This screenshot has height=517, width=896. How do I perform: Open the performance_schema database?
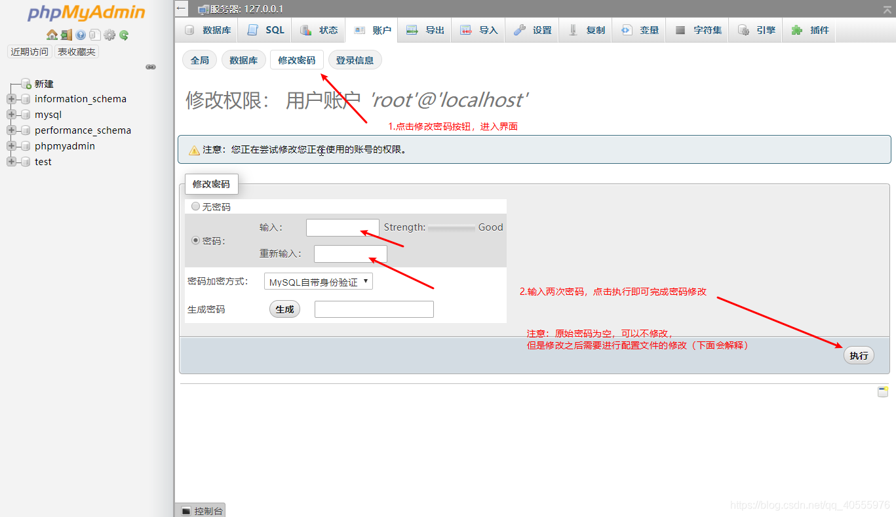coord(83,130)
